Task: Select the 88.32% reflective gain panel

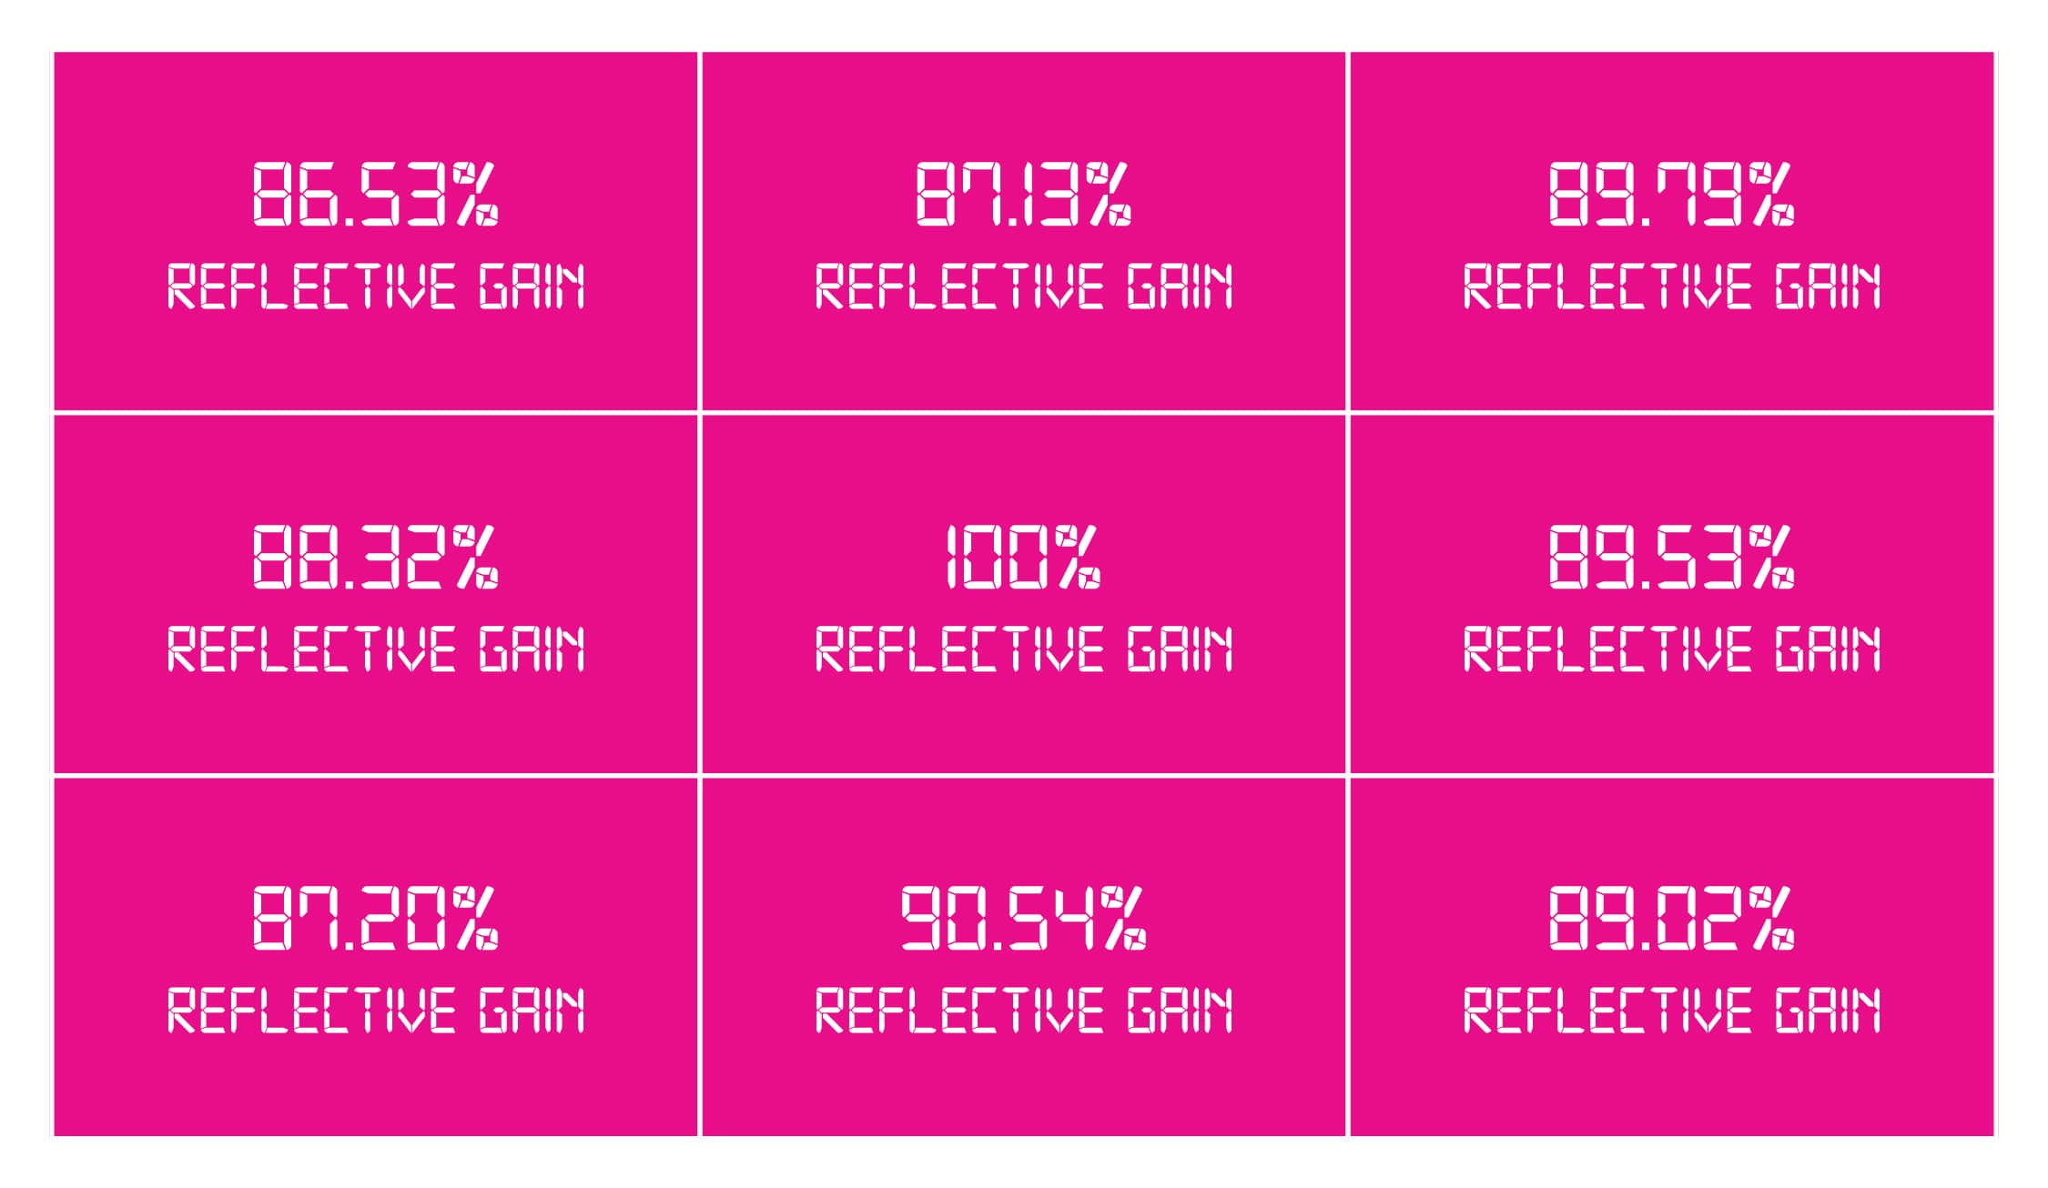Action: coord(375,594)
